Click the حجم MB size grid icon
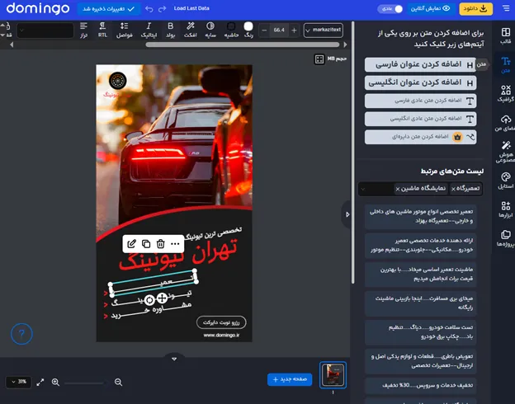The width and height of the screenshot is (515, 404). click(x=319, y=59)
